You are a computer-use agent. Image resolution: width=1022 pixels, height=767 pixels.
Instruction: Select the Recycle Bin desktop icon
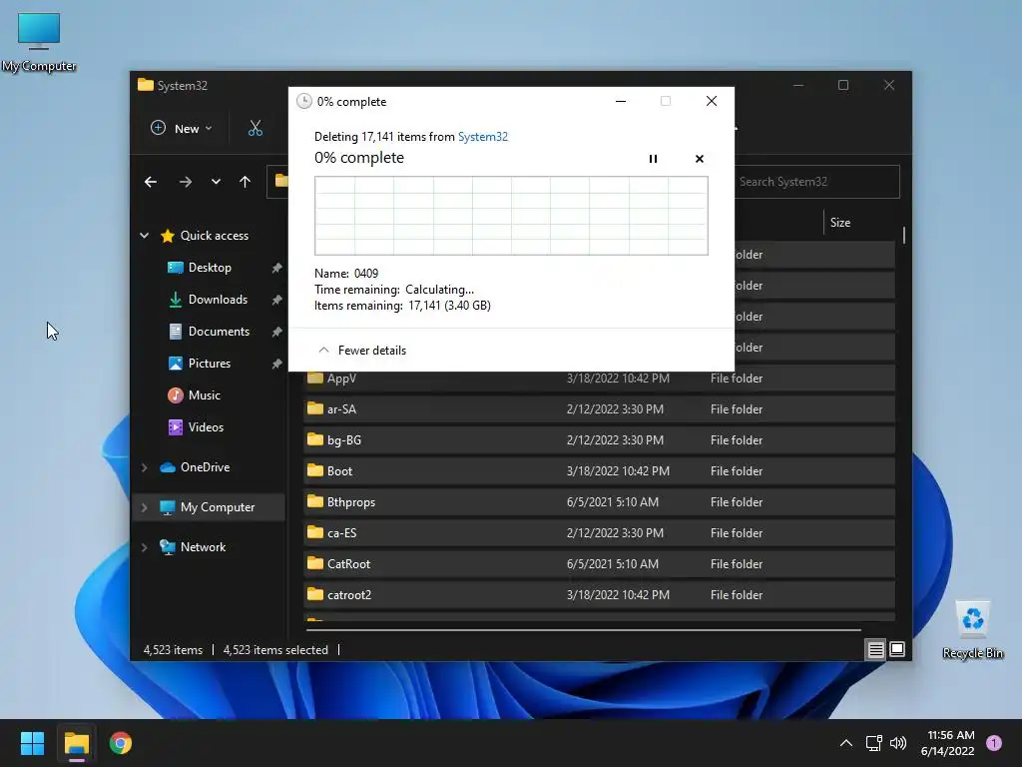pyautogui.click(x=972, y=630)
